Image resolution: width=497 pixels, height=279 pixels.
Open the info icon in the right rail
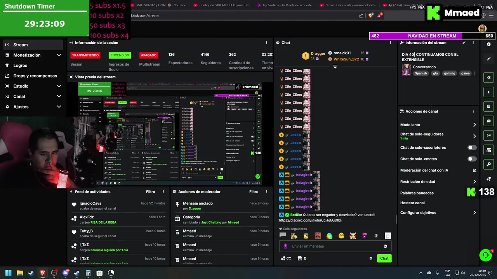[488, 45]
